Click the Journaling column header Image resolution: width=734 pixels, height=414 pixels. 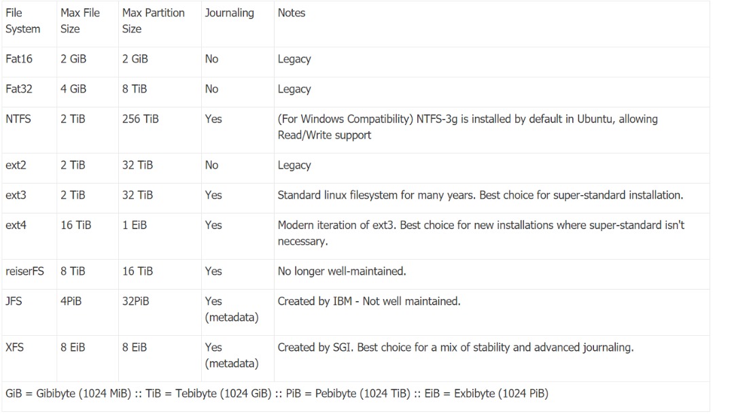pyautogui.click(x=229, y=13)
